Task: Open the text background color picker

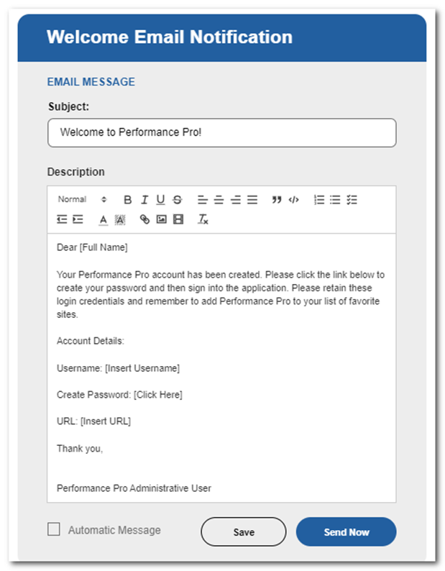Action: click(120, 220)
